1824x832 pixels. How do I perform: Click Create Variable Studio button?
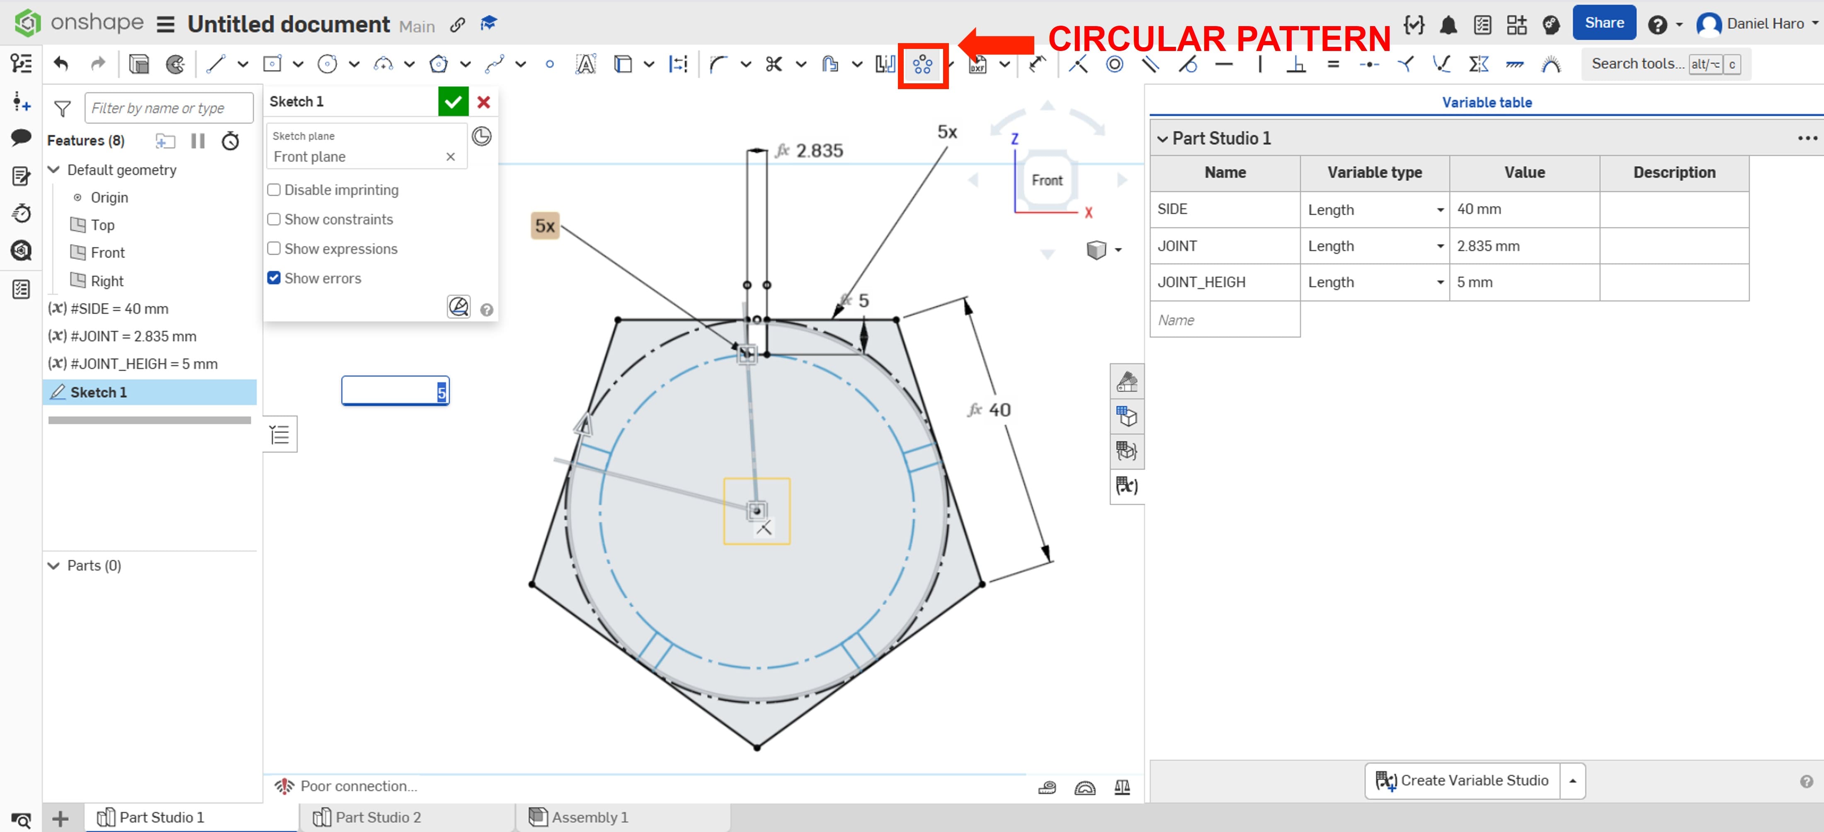click(x=1462, y=780)
